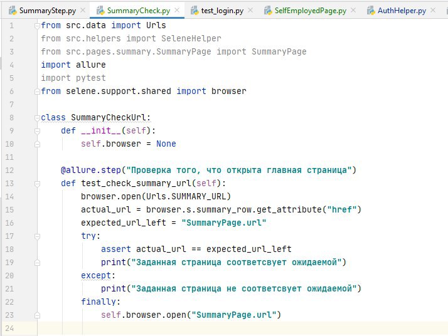Click get_attribute on line 15
The image size is (448, 336).
click(289, 209)
